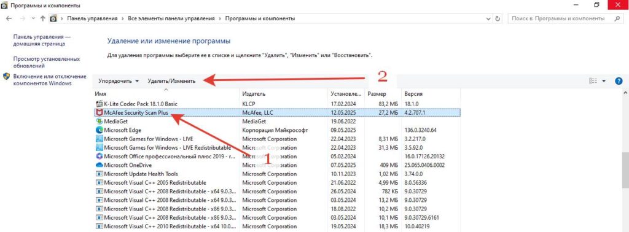Click publisher KLCP cell
Viewport: 629px width, 232px height.
[x=249, y=104]
